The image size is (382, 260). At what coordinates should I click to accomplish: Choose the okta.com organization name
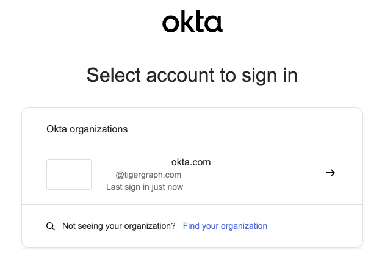(191, 162)
